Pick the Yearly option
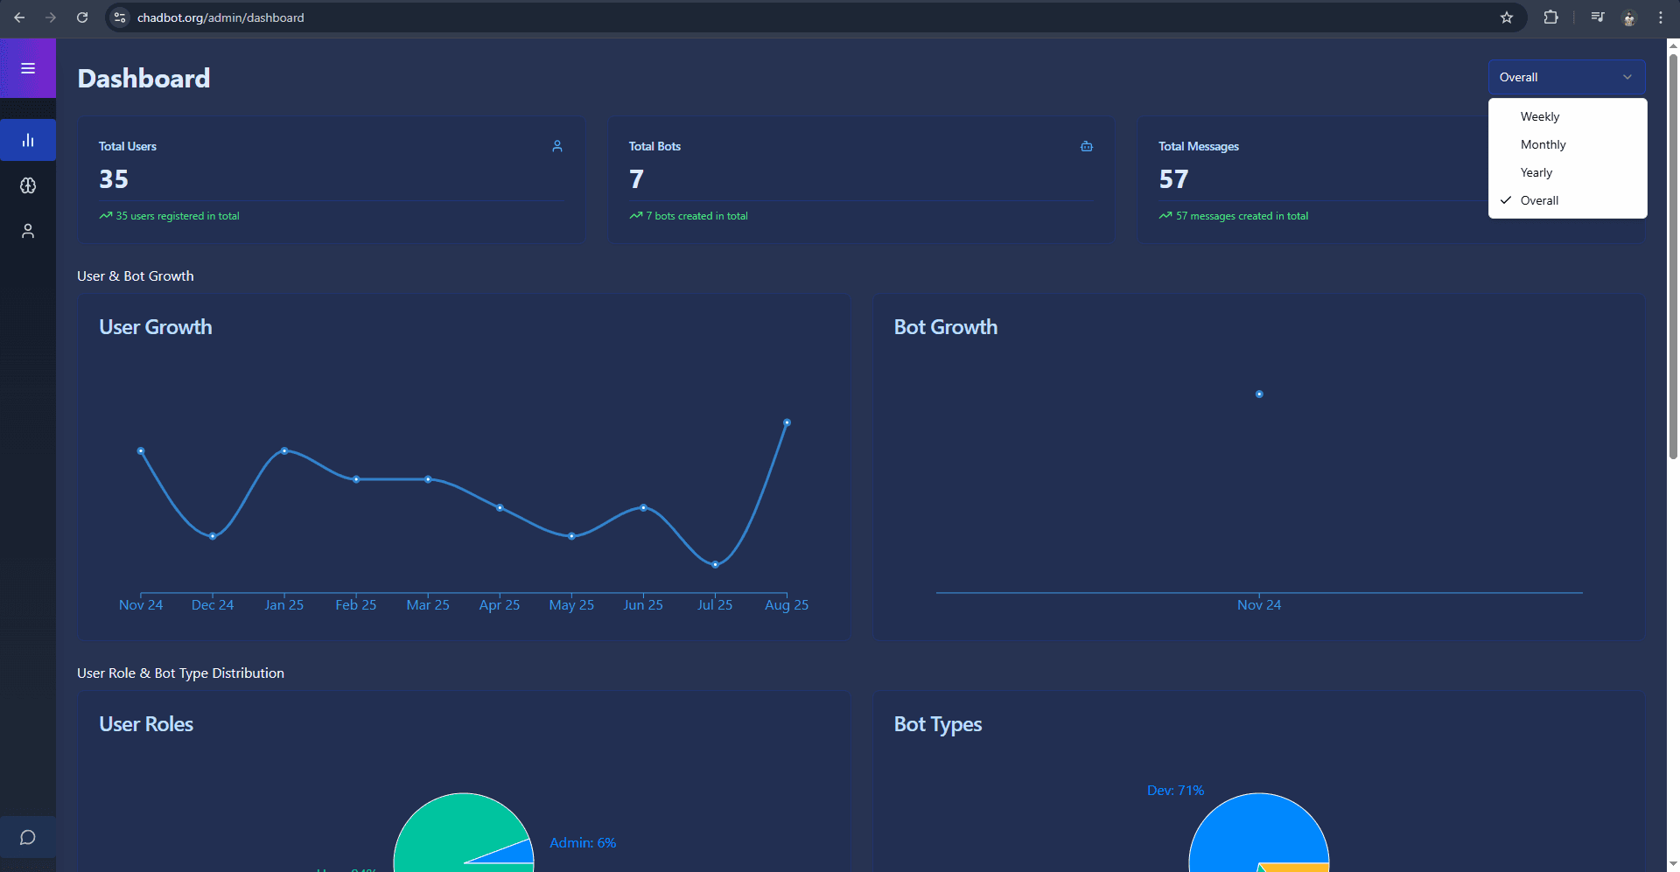 pyautogui.click(x=1536, y=172)
